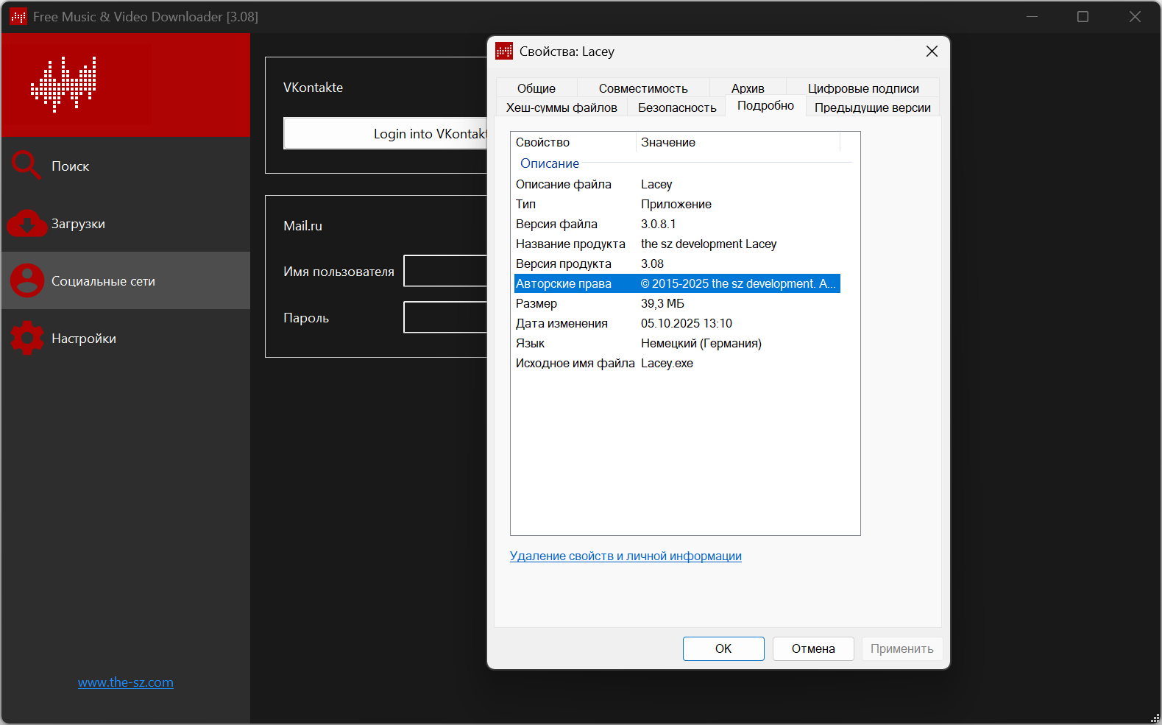Open the Хеш-суммы файлов tab
The height and width of the screenshot is (725, 1162).
(561, 107)
